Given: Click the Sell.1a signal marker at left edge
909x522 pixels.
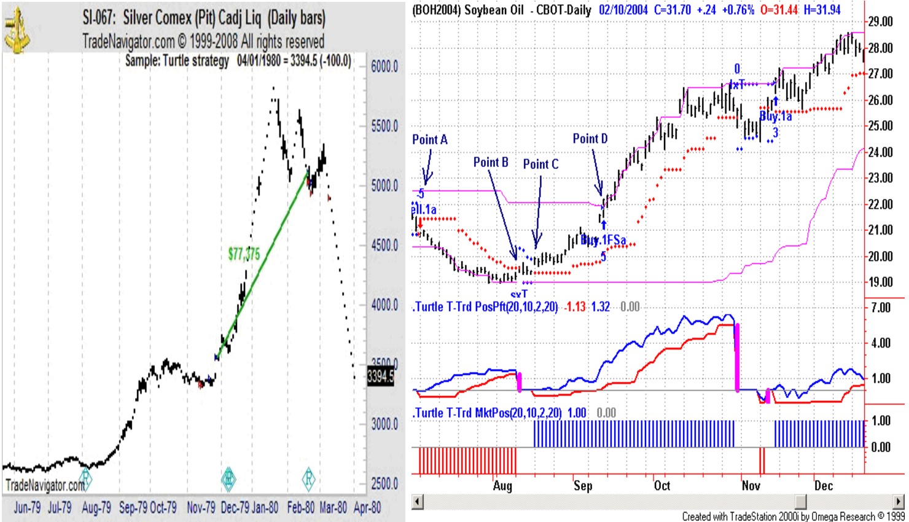Looking at the screenshot, I should (423, 210).
